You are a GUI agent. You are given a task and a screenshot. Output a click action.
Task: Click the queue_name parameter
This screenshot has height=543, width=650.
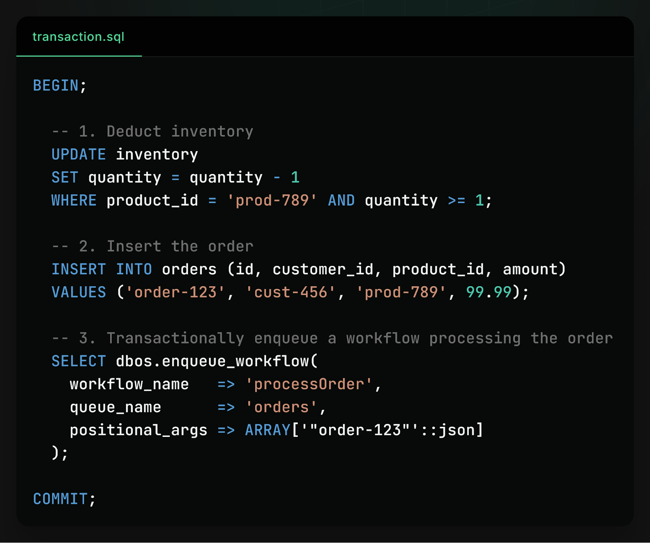pyautogui.click(x=115, y=407)
